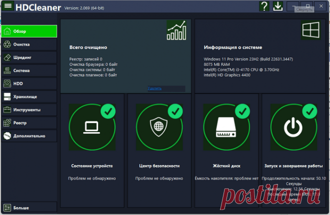Viewport: 330px width, 215px height.
Task: Click the Удалить link
Action: tap(154, 88)
